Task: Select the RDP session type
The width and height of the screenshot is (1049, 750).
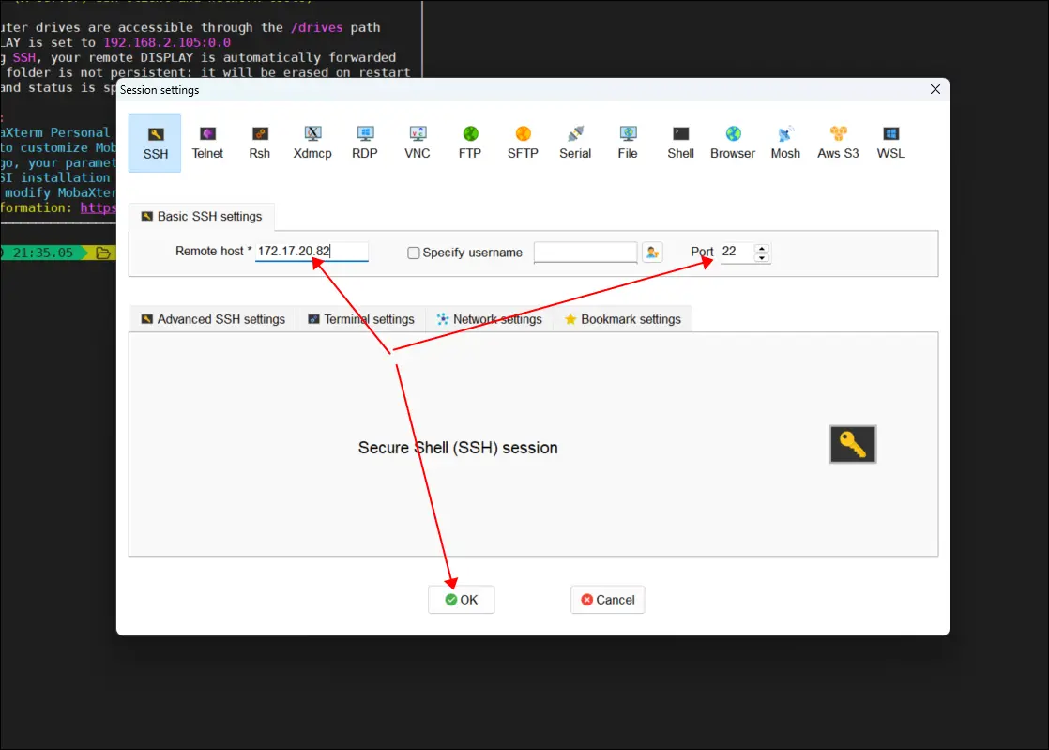Action: click(x=365, y=143)
